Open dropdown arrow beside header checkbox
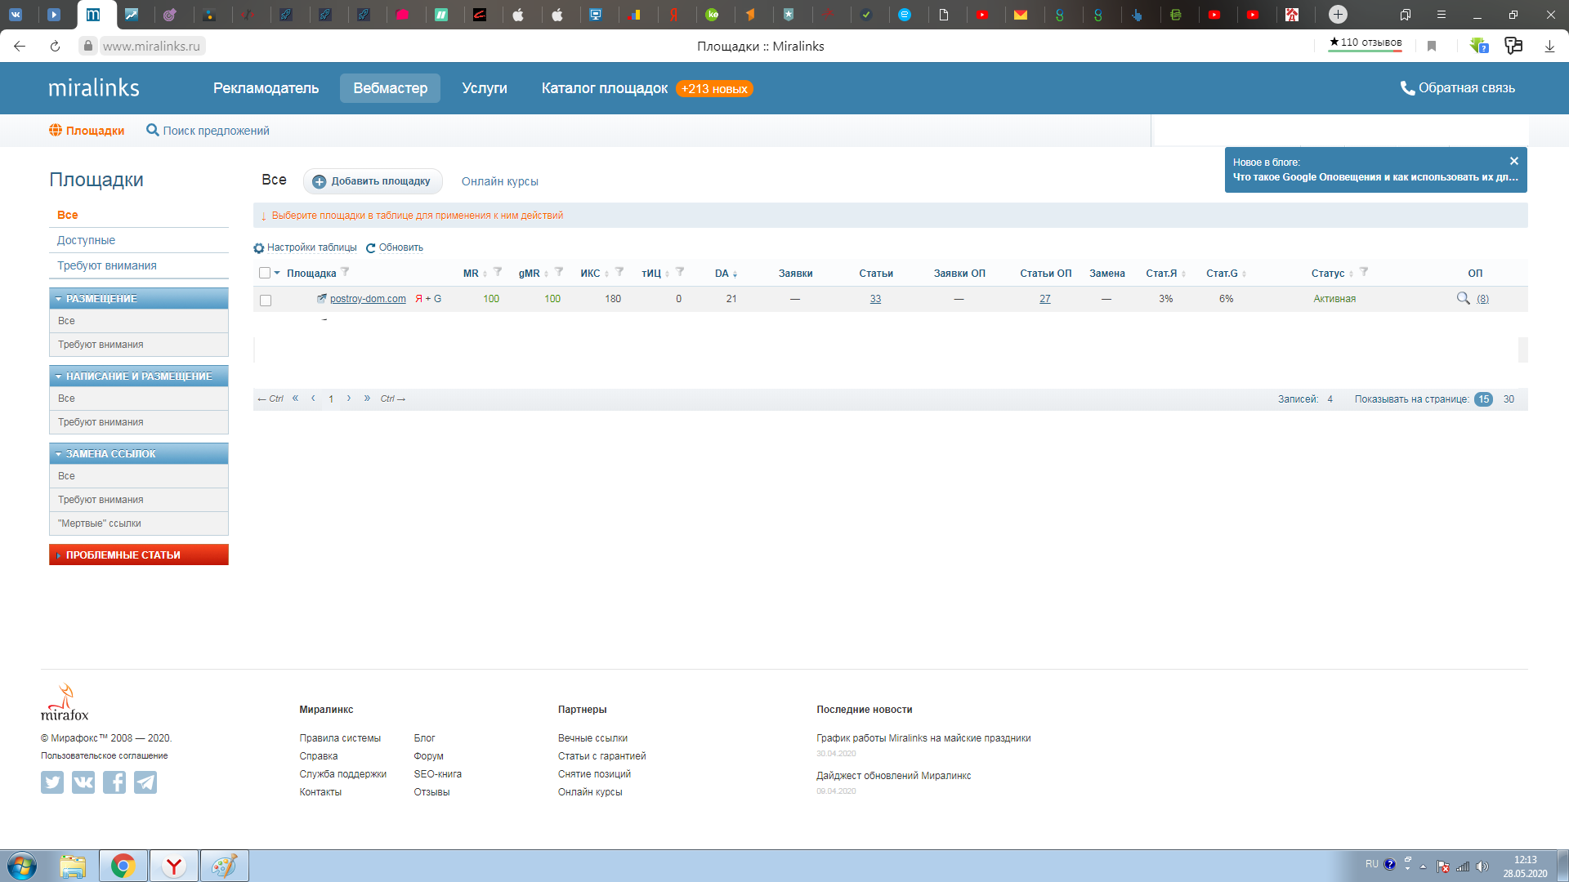This screenshot has height=882, width=1569. click(x=277, y=273)
